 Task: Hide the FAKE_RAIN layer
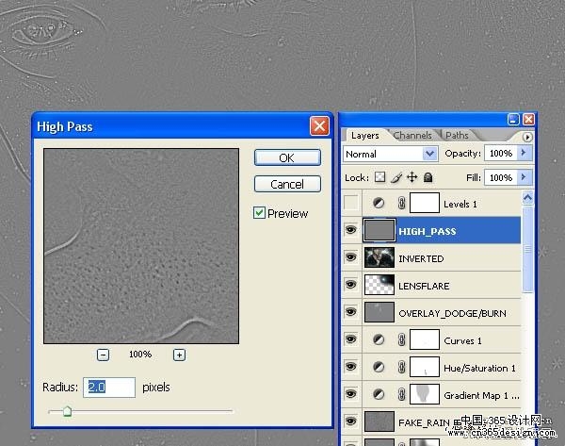351,421
